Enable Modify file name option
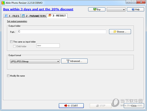Image resolution: width=147 pixels, height=111 pixels. (8, 76)
